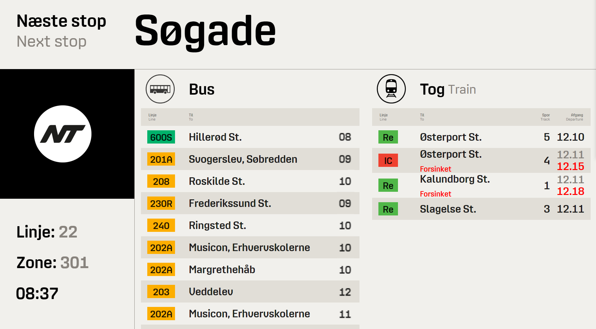The height and width of the screenshot is (329, 596).
Task: Click the Ringsted St. destination
Action: tap(217, 226)
